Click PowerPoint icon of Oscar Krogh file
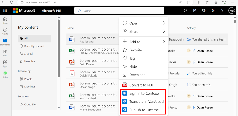 (x=72, y=85)
